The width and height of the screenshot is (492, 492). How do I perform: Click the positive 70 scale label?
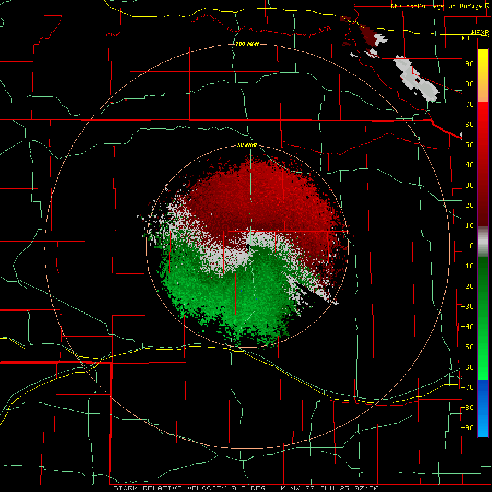click(470, 104)
